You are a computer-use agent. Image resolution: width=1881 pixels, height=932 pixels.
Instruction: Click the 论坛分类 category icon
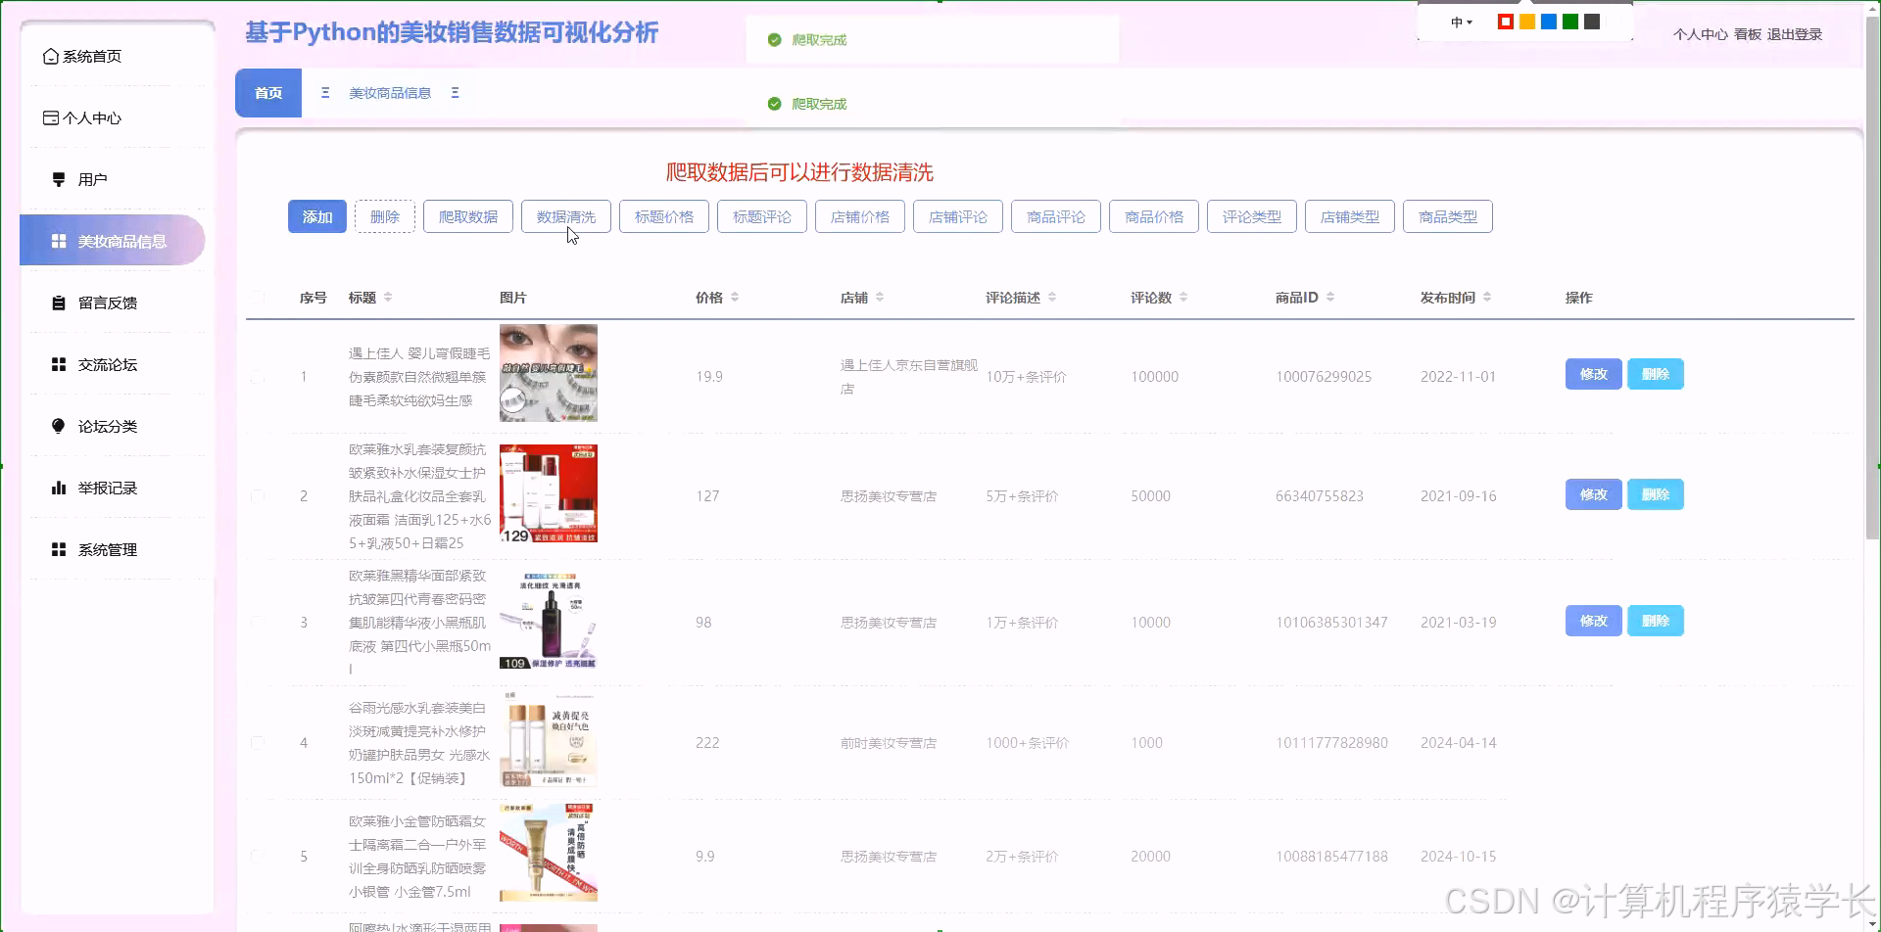pyautogui.click(x=58, y=425)
